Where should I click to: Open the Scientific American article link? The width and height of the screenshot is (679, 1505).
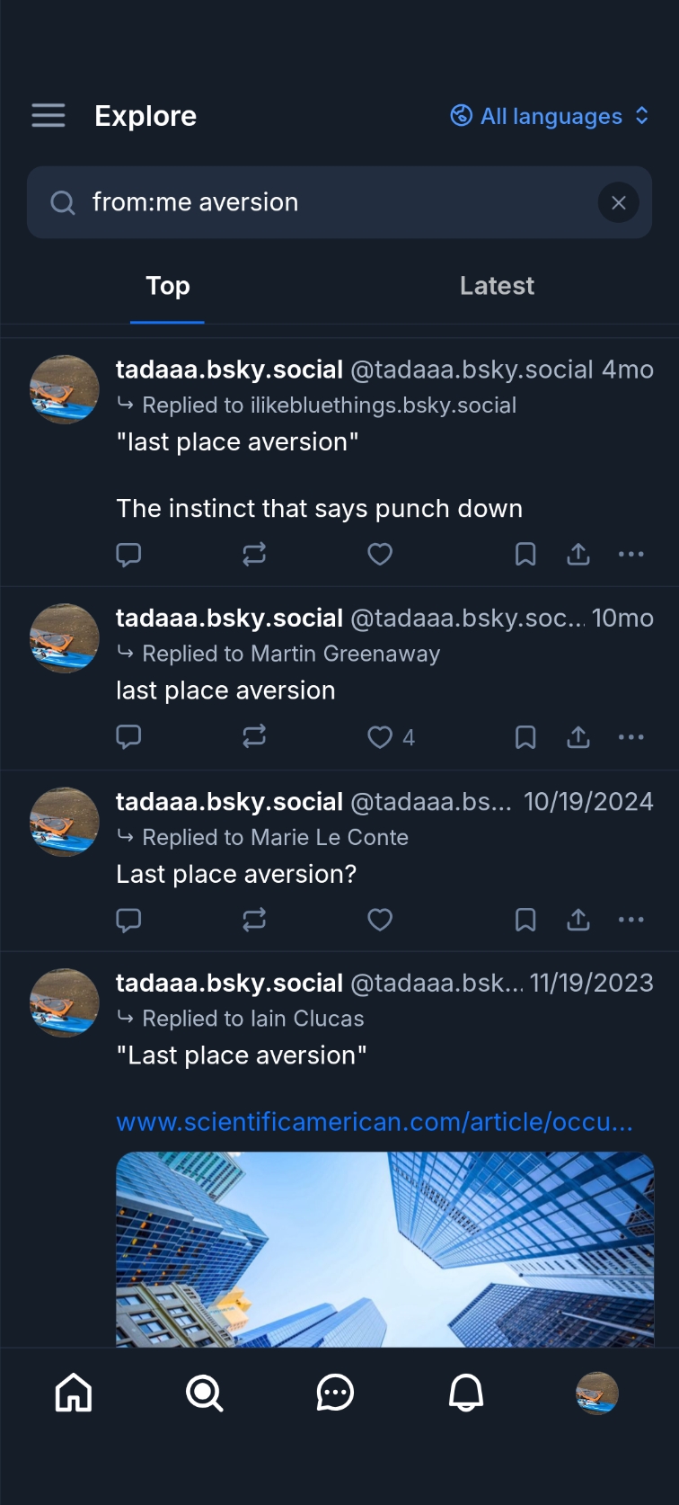coord(375,1122)
